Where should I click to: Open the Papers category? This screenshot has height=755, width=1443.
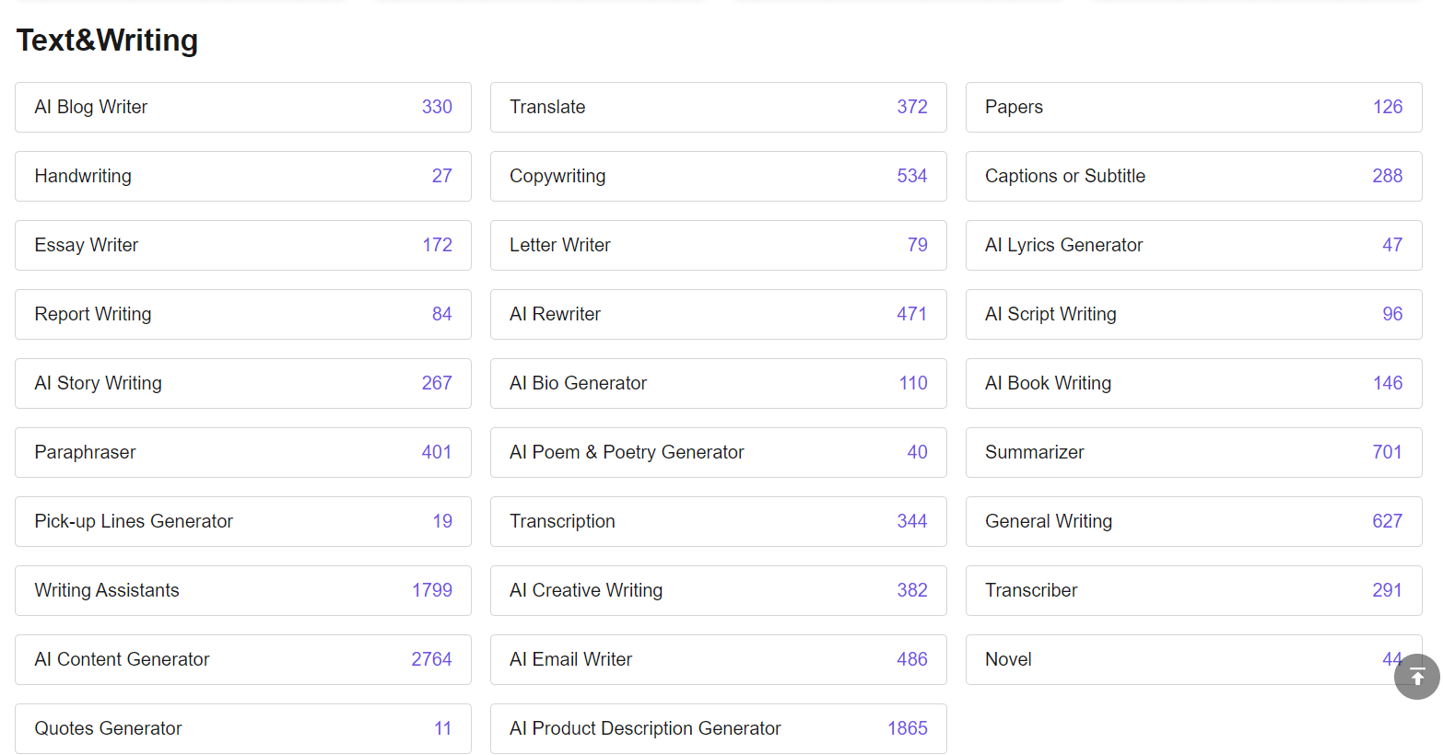pos(1193,107)
